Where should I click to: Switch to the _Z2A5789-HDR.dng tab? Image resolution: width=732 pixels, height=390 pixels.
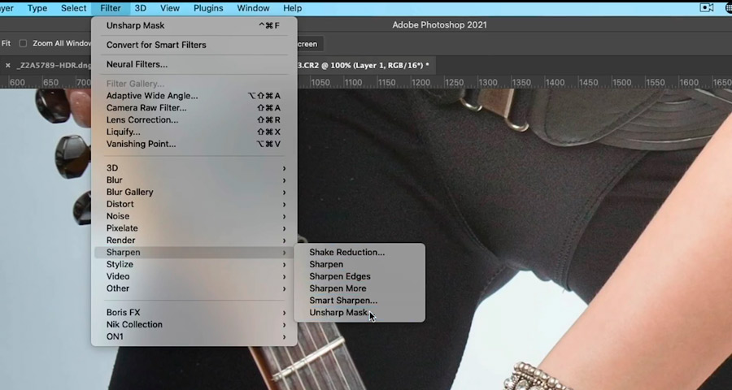pyautogui.click(x=54, y=65)
